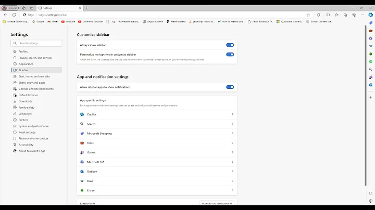Image resolution: width=375 pixels, height=210 pixels.
Task: Open Microsoft Shopping tag icon in sidebar strip
Action: [370, 23]
